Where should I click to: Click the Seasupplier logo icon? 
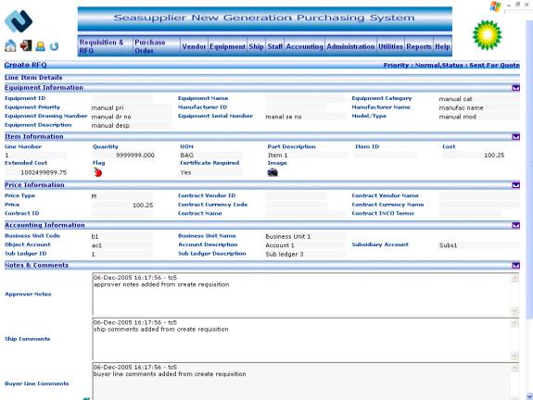(18, 21)
